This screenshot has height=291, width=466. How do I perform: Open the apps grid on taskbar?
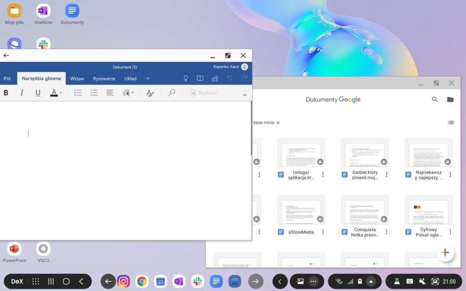tap(35, 281)
